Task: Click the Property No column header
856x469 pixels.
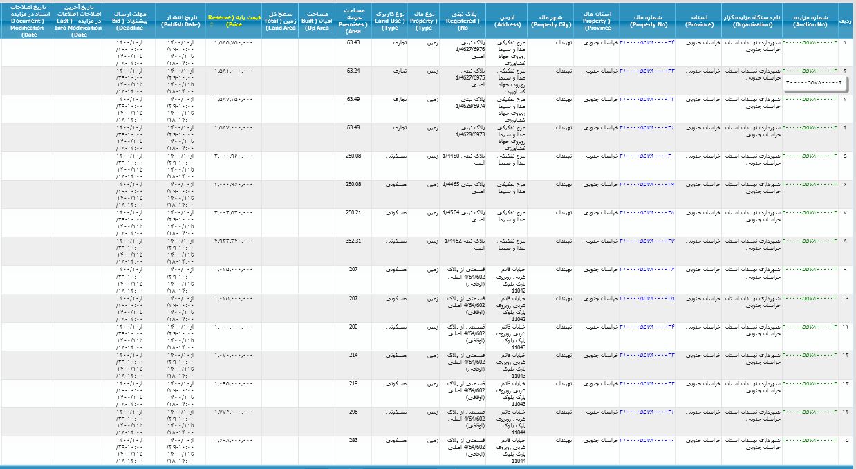Action: tap(646, 20)
